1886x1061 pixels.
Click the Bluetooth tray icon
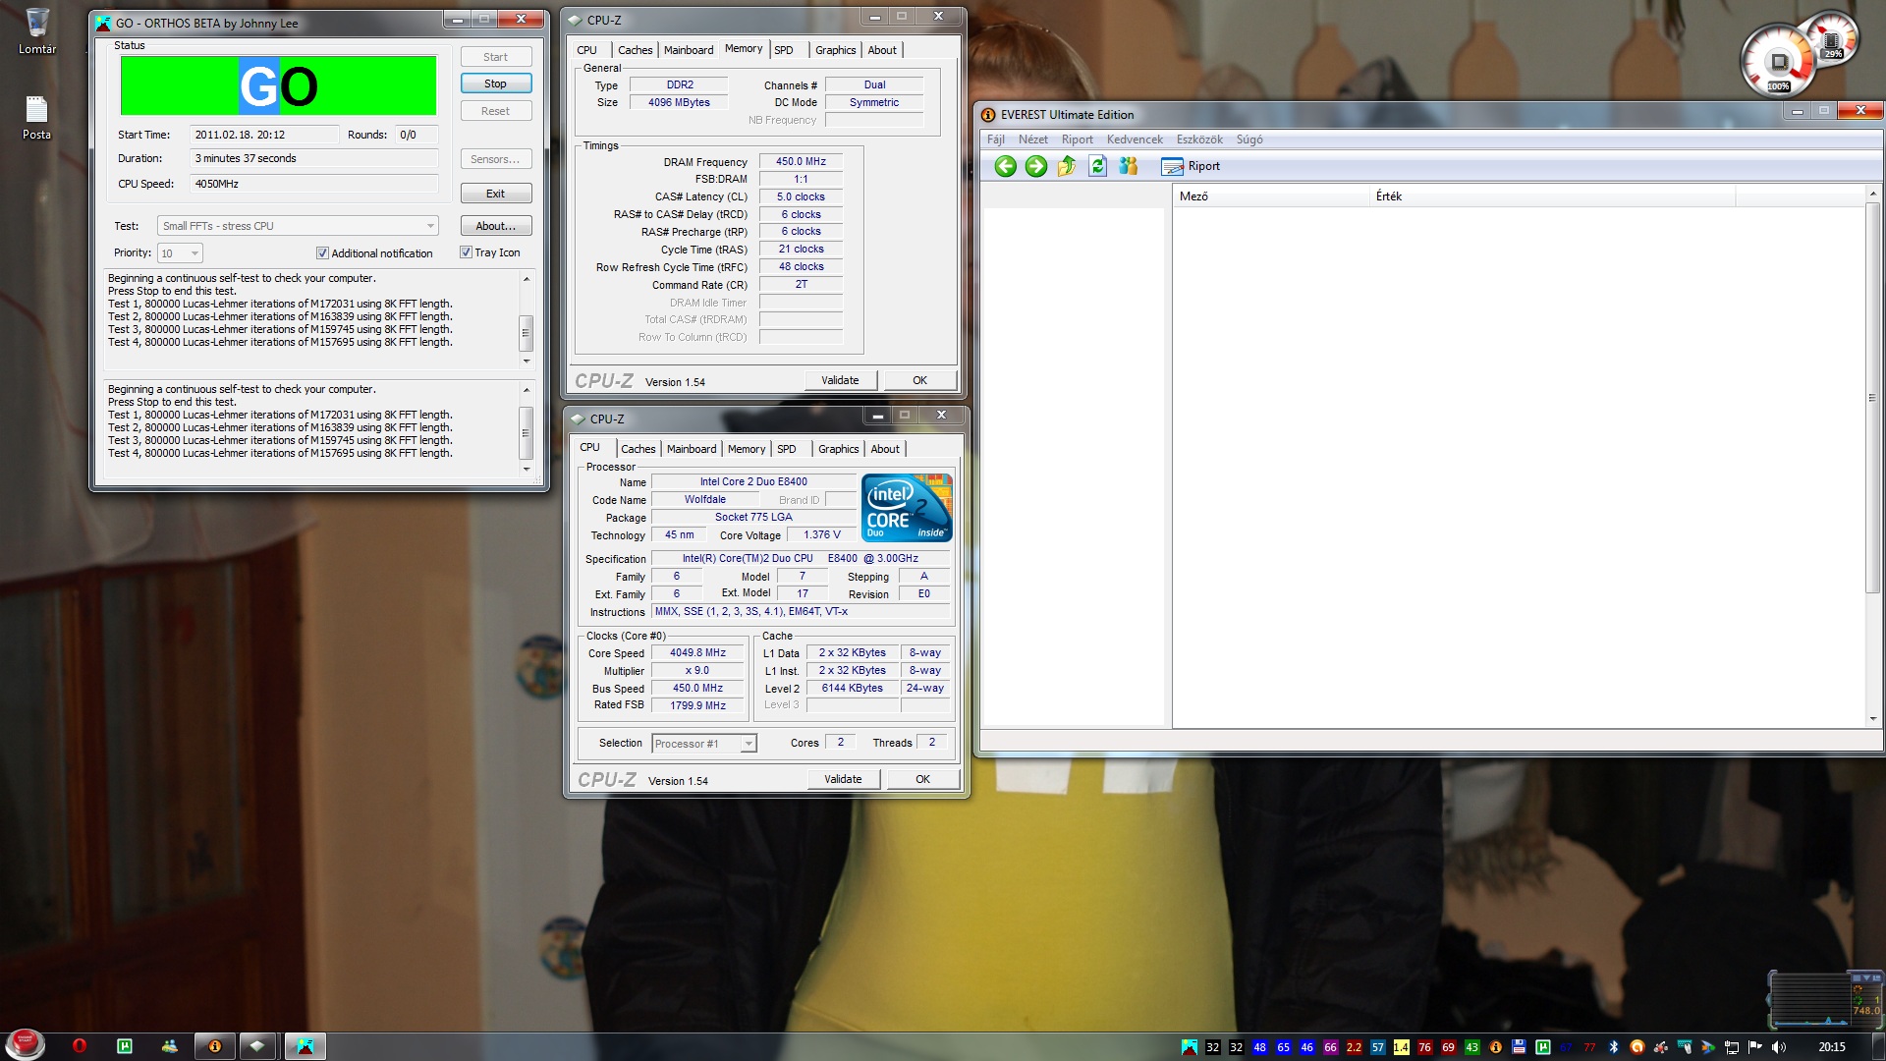(x=1613, y=1047)
